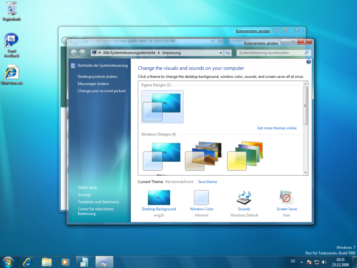Open recent pages dropdown beside navigation arrows

pyautogui.click(x=88, y=53)
